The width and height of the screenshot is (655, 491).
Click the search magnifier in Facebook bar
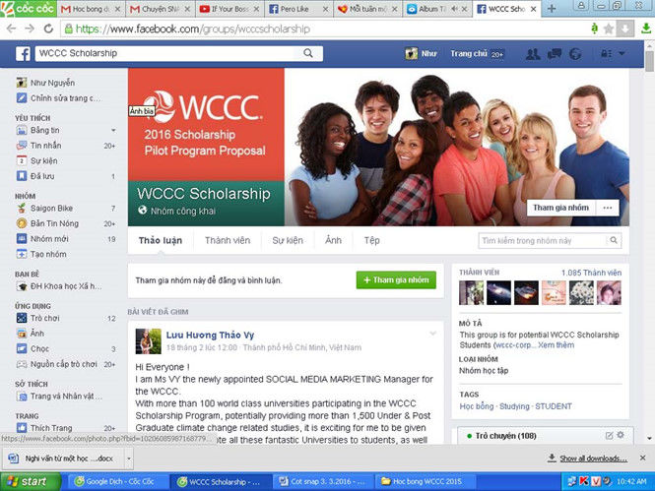(x=307, y=54)
